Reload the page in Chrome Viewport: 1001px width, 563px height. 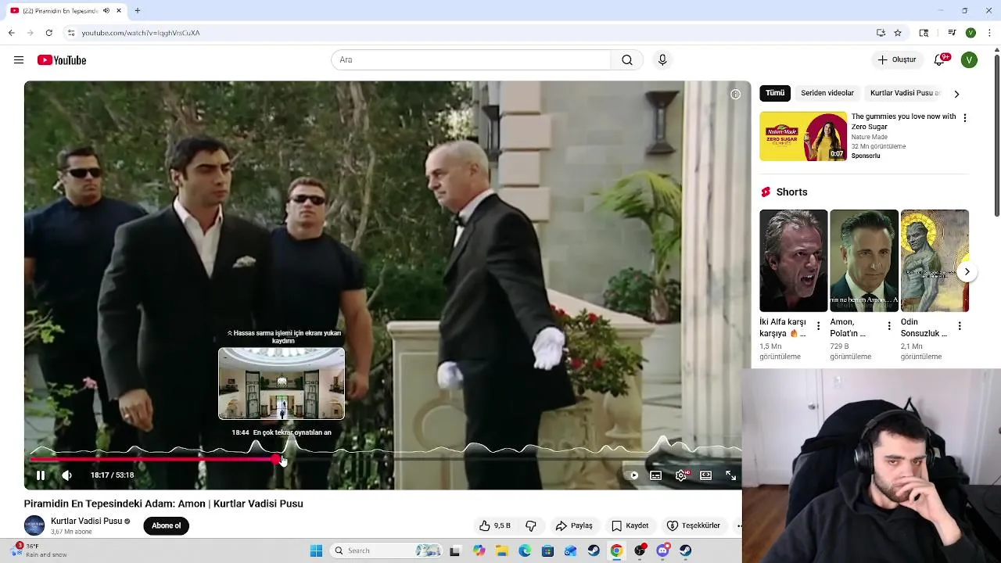[48, 33]
